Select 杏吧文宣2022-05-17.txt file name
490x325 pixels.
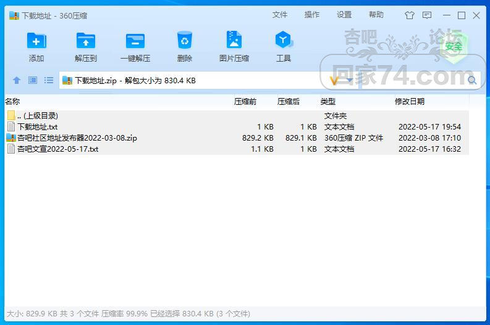pos(58,149)
